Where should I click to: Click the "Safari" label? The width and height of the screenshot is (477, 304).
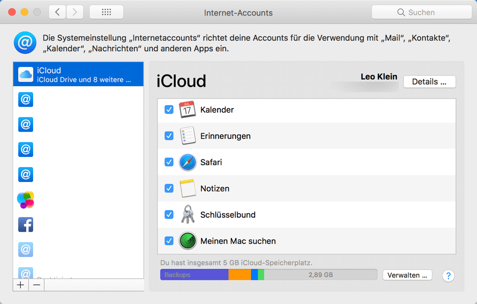[211, 162]
